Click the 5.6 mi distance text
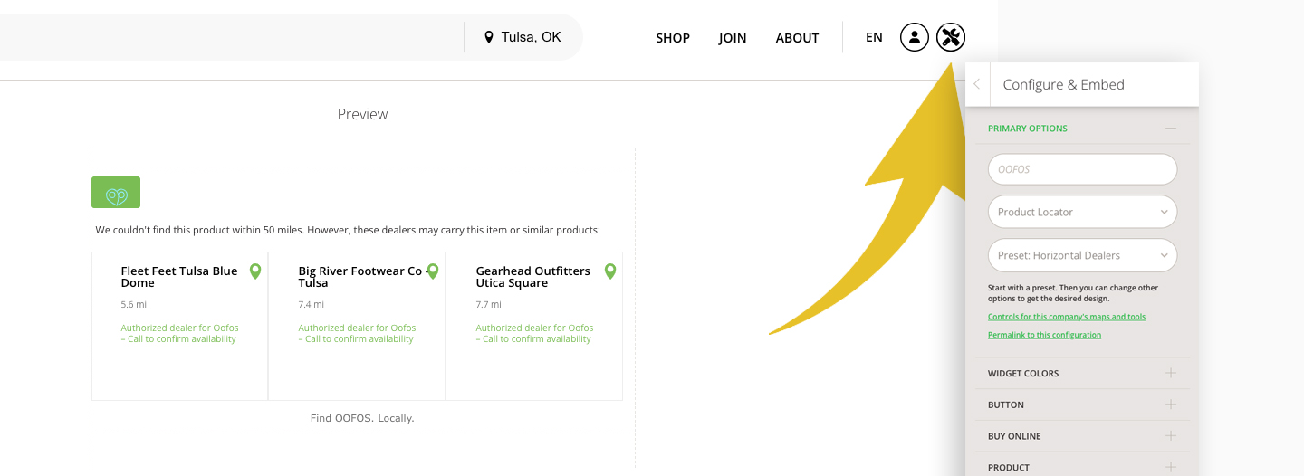Image resolution: width=1304 pixels, height=476 pixels. tap(133, 305)
